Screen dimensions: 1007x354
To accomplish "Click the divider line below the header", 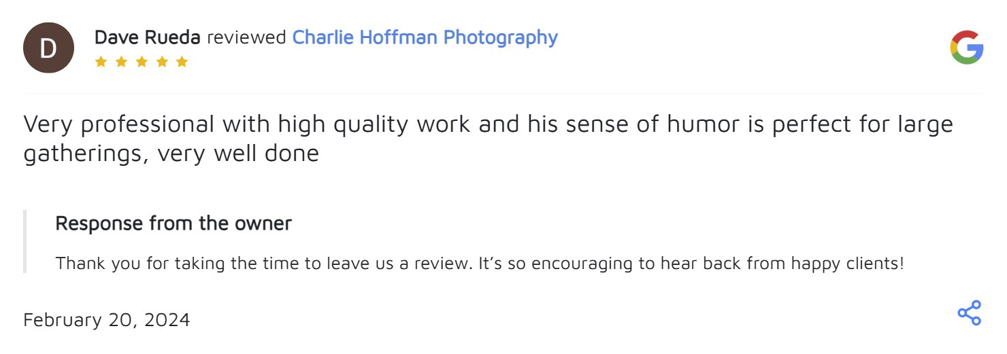I will (503, 93).
